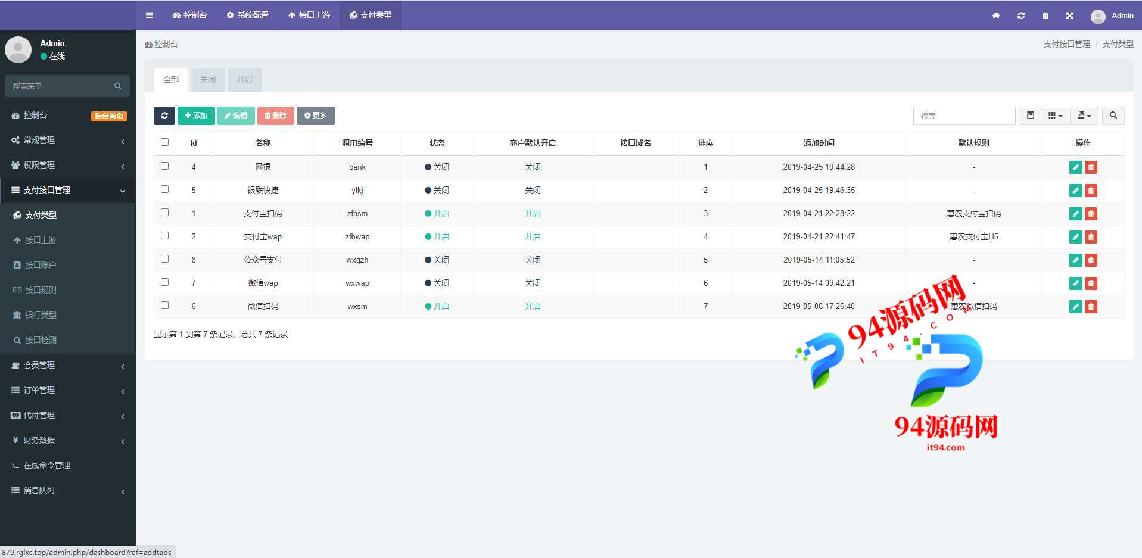Delete the 支付宝wap row
Viewport: 1142px width, 558px height.
1091,237
